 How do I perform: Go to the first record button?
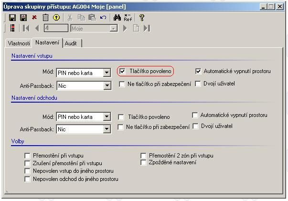(25, 28)
